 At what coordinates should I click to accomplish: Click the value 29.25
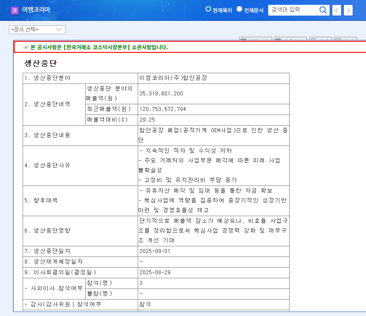(147, 120)
